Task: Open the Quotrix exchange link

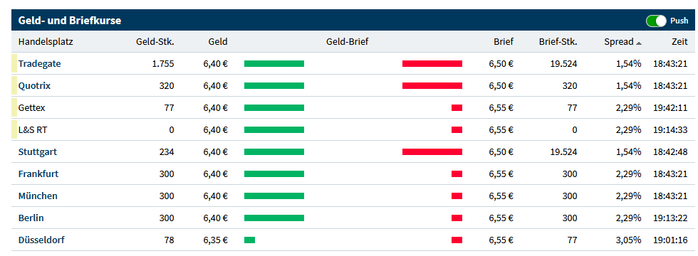Action: pos(34,86)
